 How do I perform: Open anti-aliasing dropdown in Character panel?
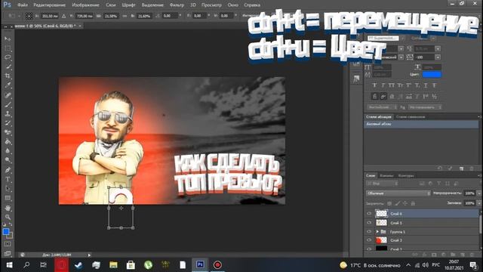coord(425,107)
